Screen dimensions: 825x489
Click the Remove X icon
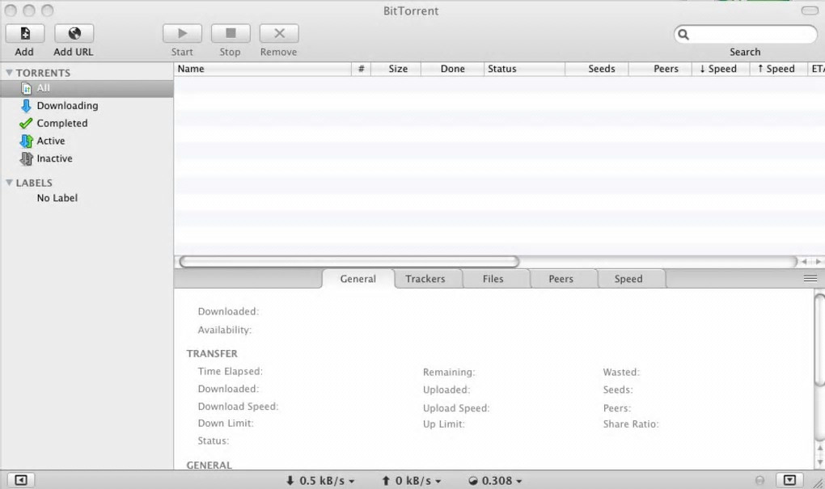pyautogui.click(x=279, y=34)
